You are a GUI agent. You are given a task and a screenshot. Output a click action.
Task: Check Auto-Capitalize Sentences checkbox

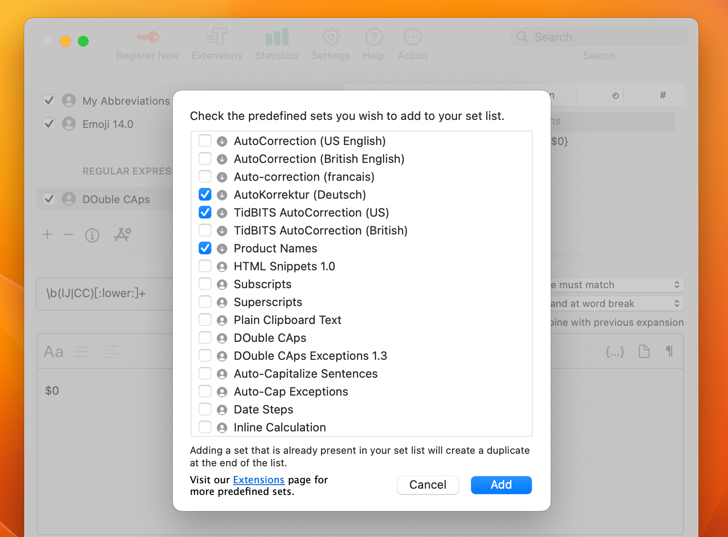[205, 373]
